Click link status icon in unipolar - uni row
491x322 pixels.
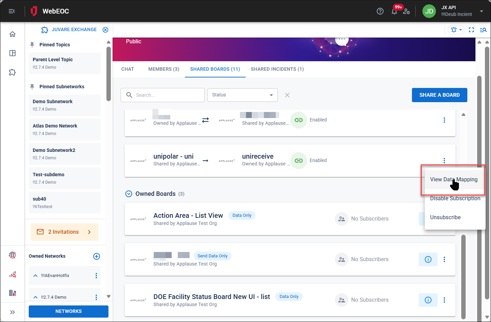click(299, 161)
